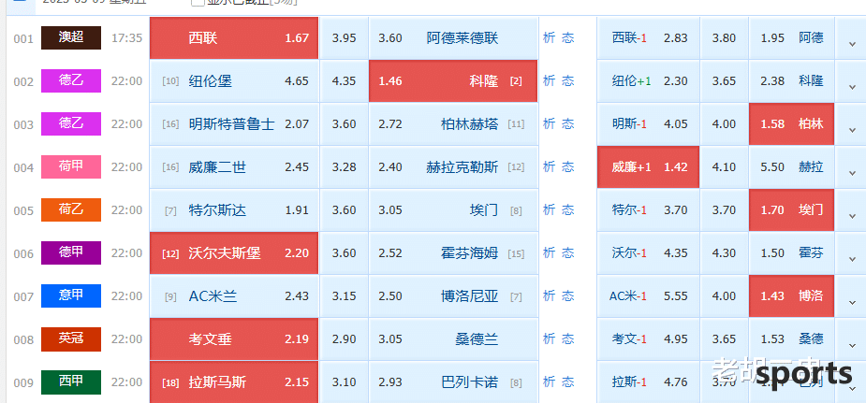Image resolution: width=866 pixels, height=403 pixels.
Task: Select 纽伦堡 home win at 4.65
Action: [x=234, y=81]
